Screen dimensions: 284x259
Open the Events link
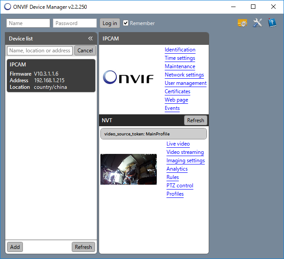tap(172, 108)
